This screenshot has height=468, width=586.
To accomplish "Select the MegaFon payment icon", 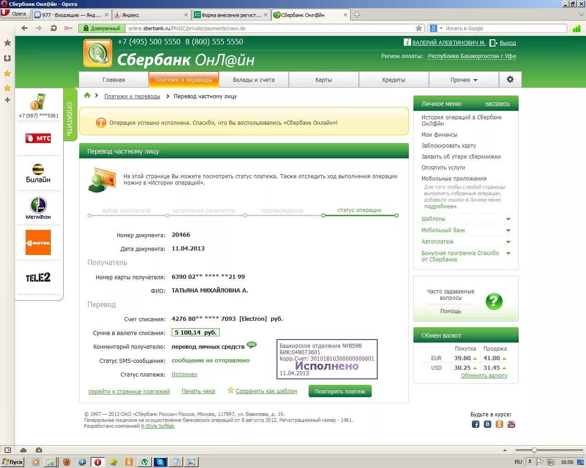I will [38, 208].
